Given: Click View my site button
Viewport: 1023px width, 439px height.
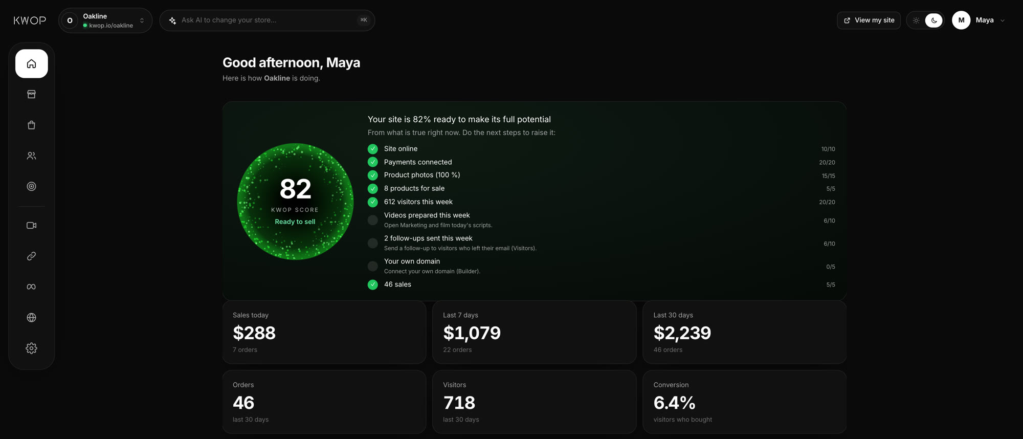Looking at the screenshot, I should point(869,20).
